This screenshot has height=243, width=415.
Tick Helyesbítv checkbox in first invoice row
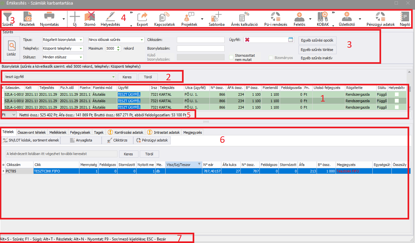[397, 94]
